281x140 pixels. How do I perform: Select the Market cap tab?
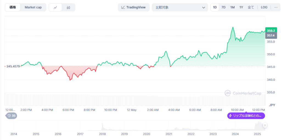click(x=33, y=7)
